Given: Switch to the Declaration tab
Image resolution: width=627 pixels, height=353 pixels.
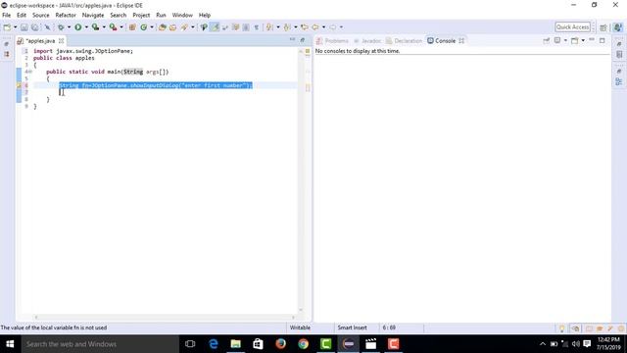Looking at the screenshot, I should point(405,41).
